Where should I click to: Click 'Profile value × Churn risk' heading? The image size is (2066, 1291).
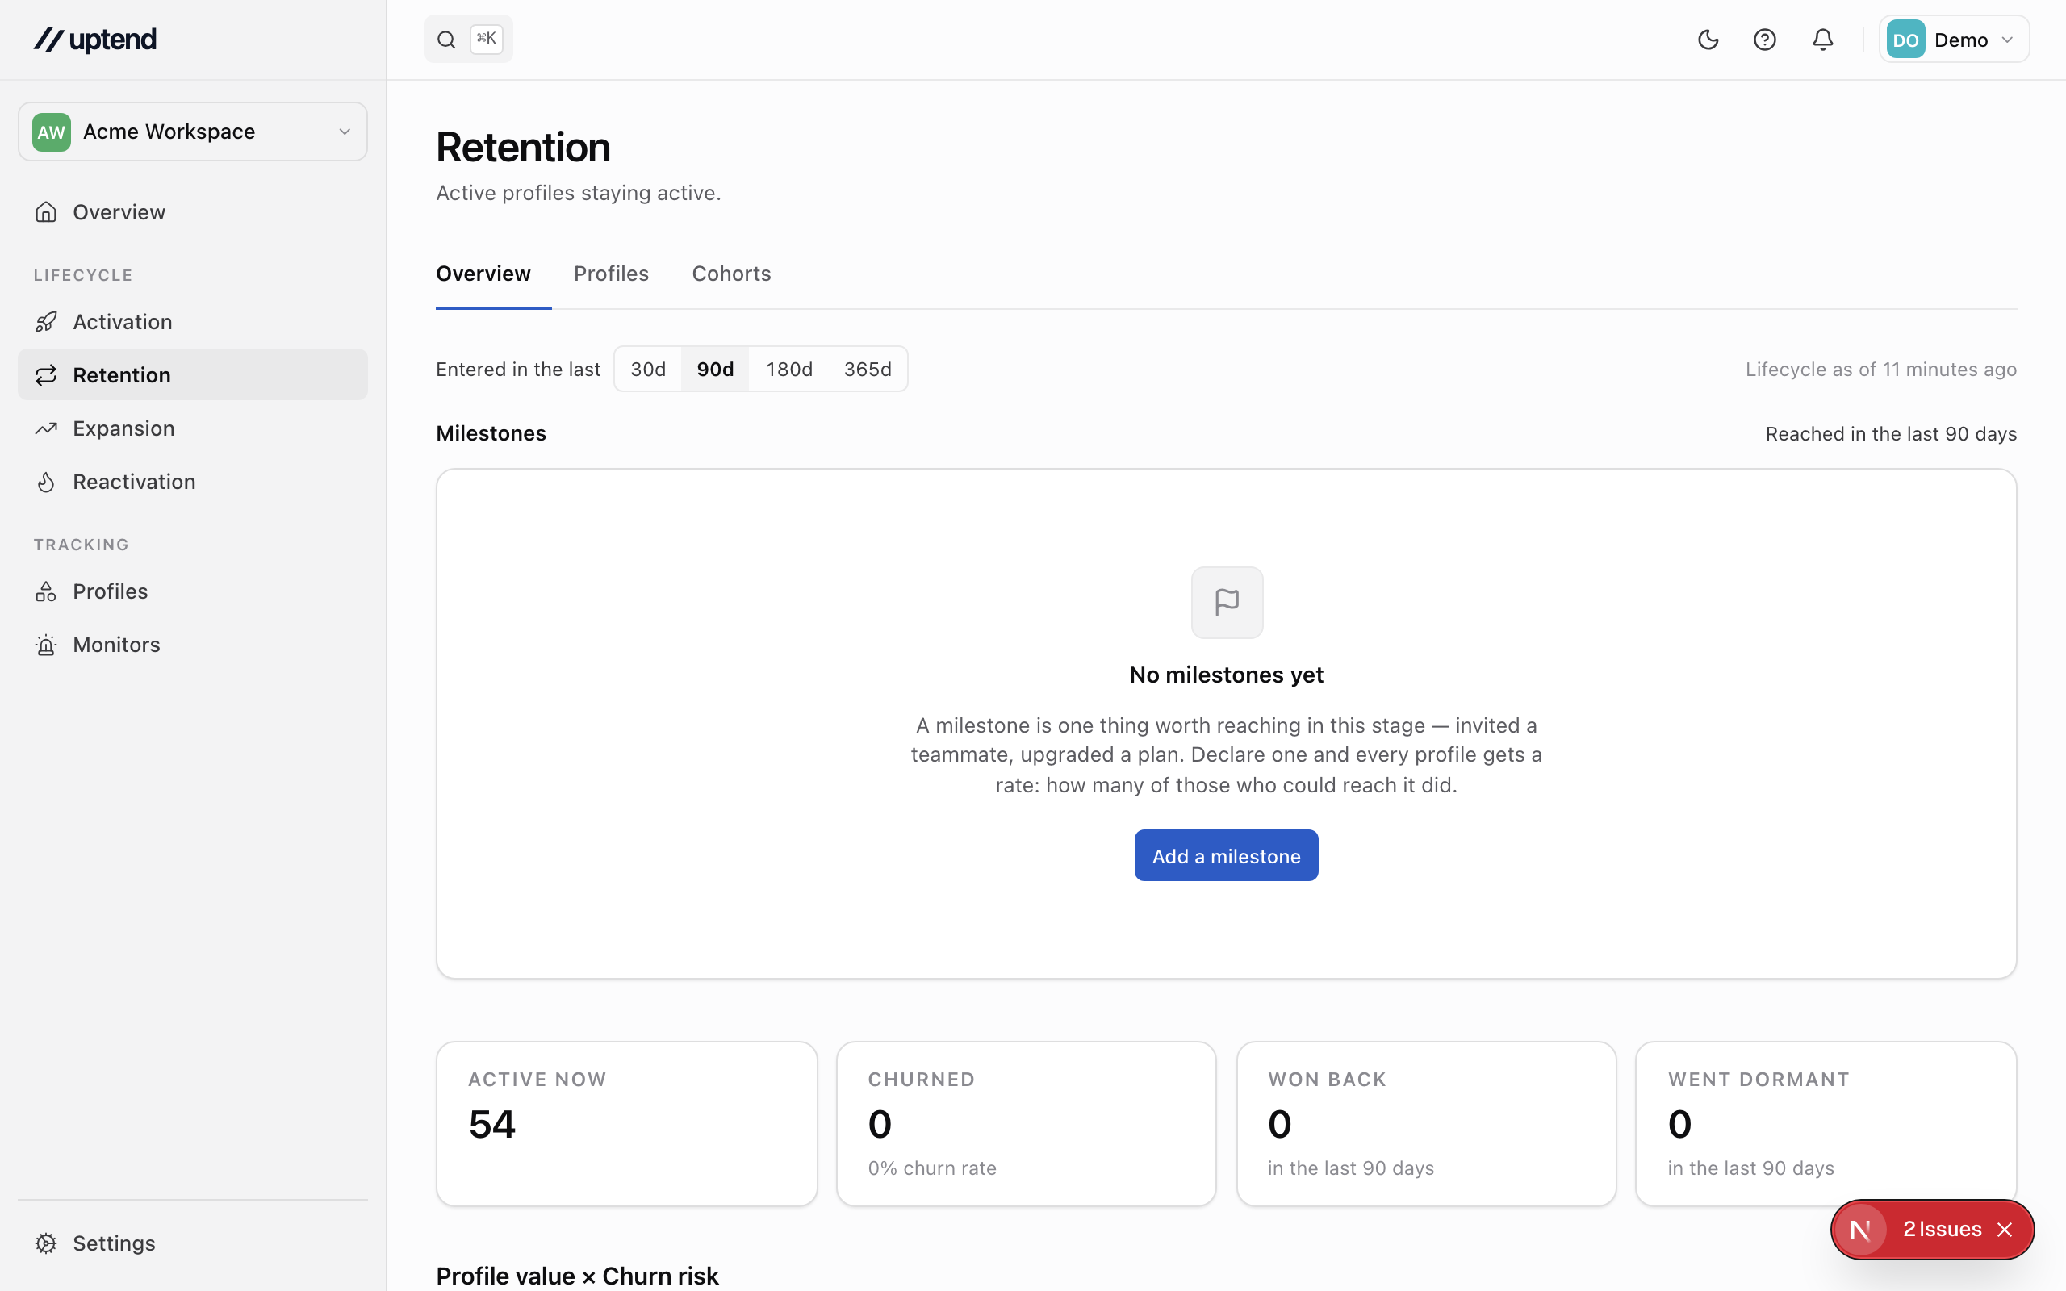[x=577, y=1276]
